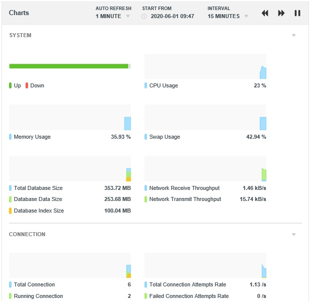This screenshot has width=310, height=301.
Task: Click the 'Total Connection' label
Action: [34, 284]
